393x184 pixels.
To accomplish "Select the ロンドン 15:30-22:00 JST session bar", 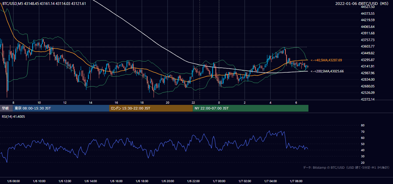I will (x=151, y=108).
